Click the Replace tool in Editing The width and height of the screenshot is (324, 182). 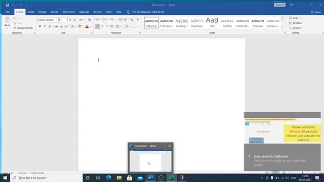click(296, 23)
